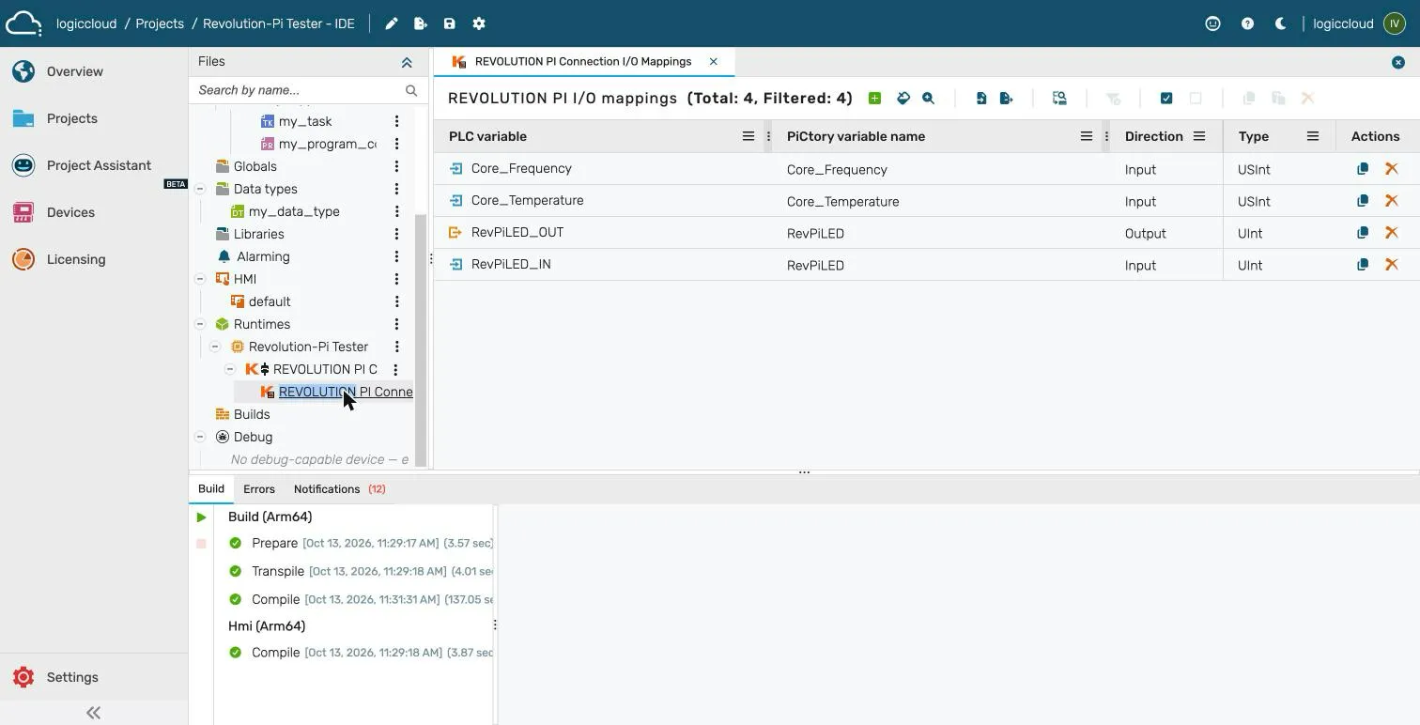The height and width of the screenshot is (725, 1420).
Task: Click the save disk icon in header
Action: [450, 23]
